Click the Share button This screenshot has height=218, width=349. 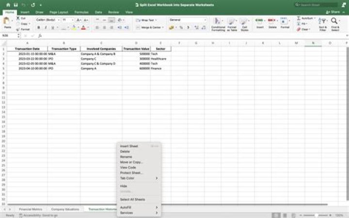click(x=333, y=12)
